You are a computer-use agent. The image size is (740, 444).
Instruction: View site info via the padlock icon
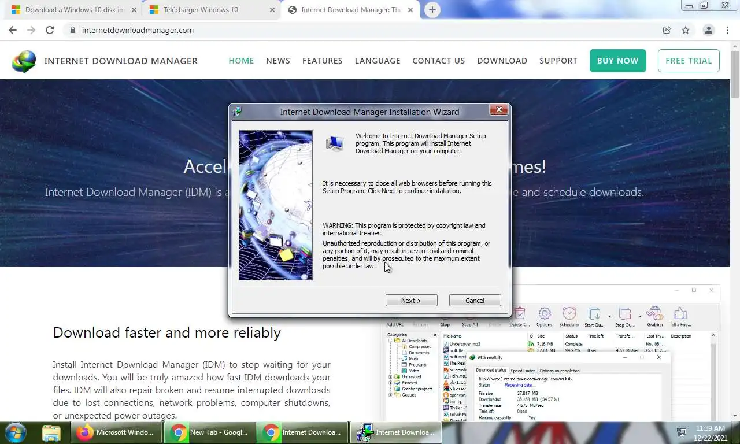(72, 30)
